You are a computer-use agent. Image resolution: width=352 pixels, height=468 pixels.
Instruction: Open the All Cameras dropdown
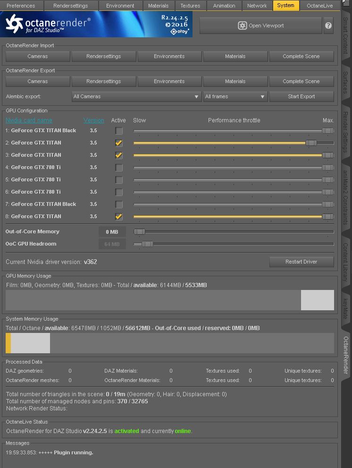[x=136, y=96]
